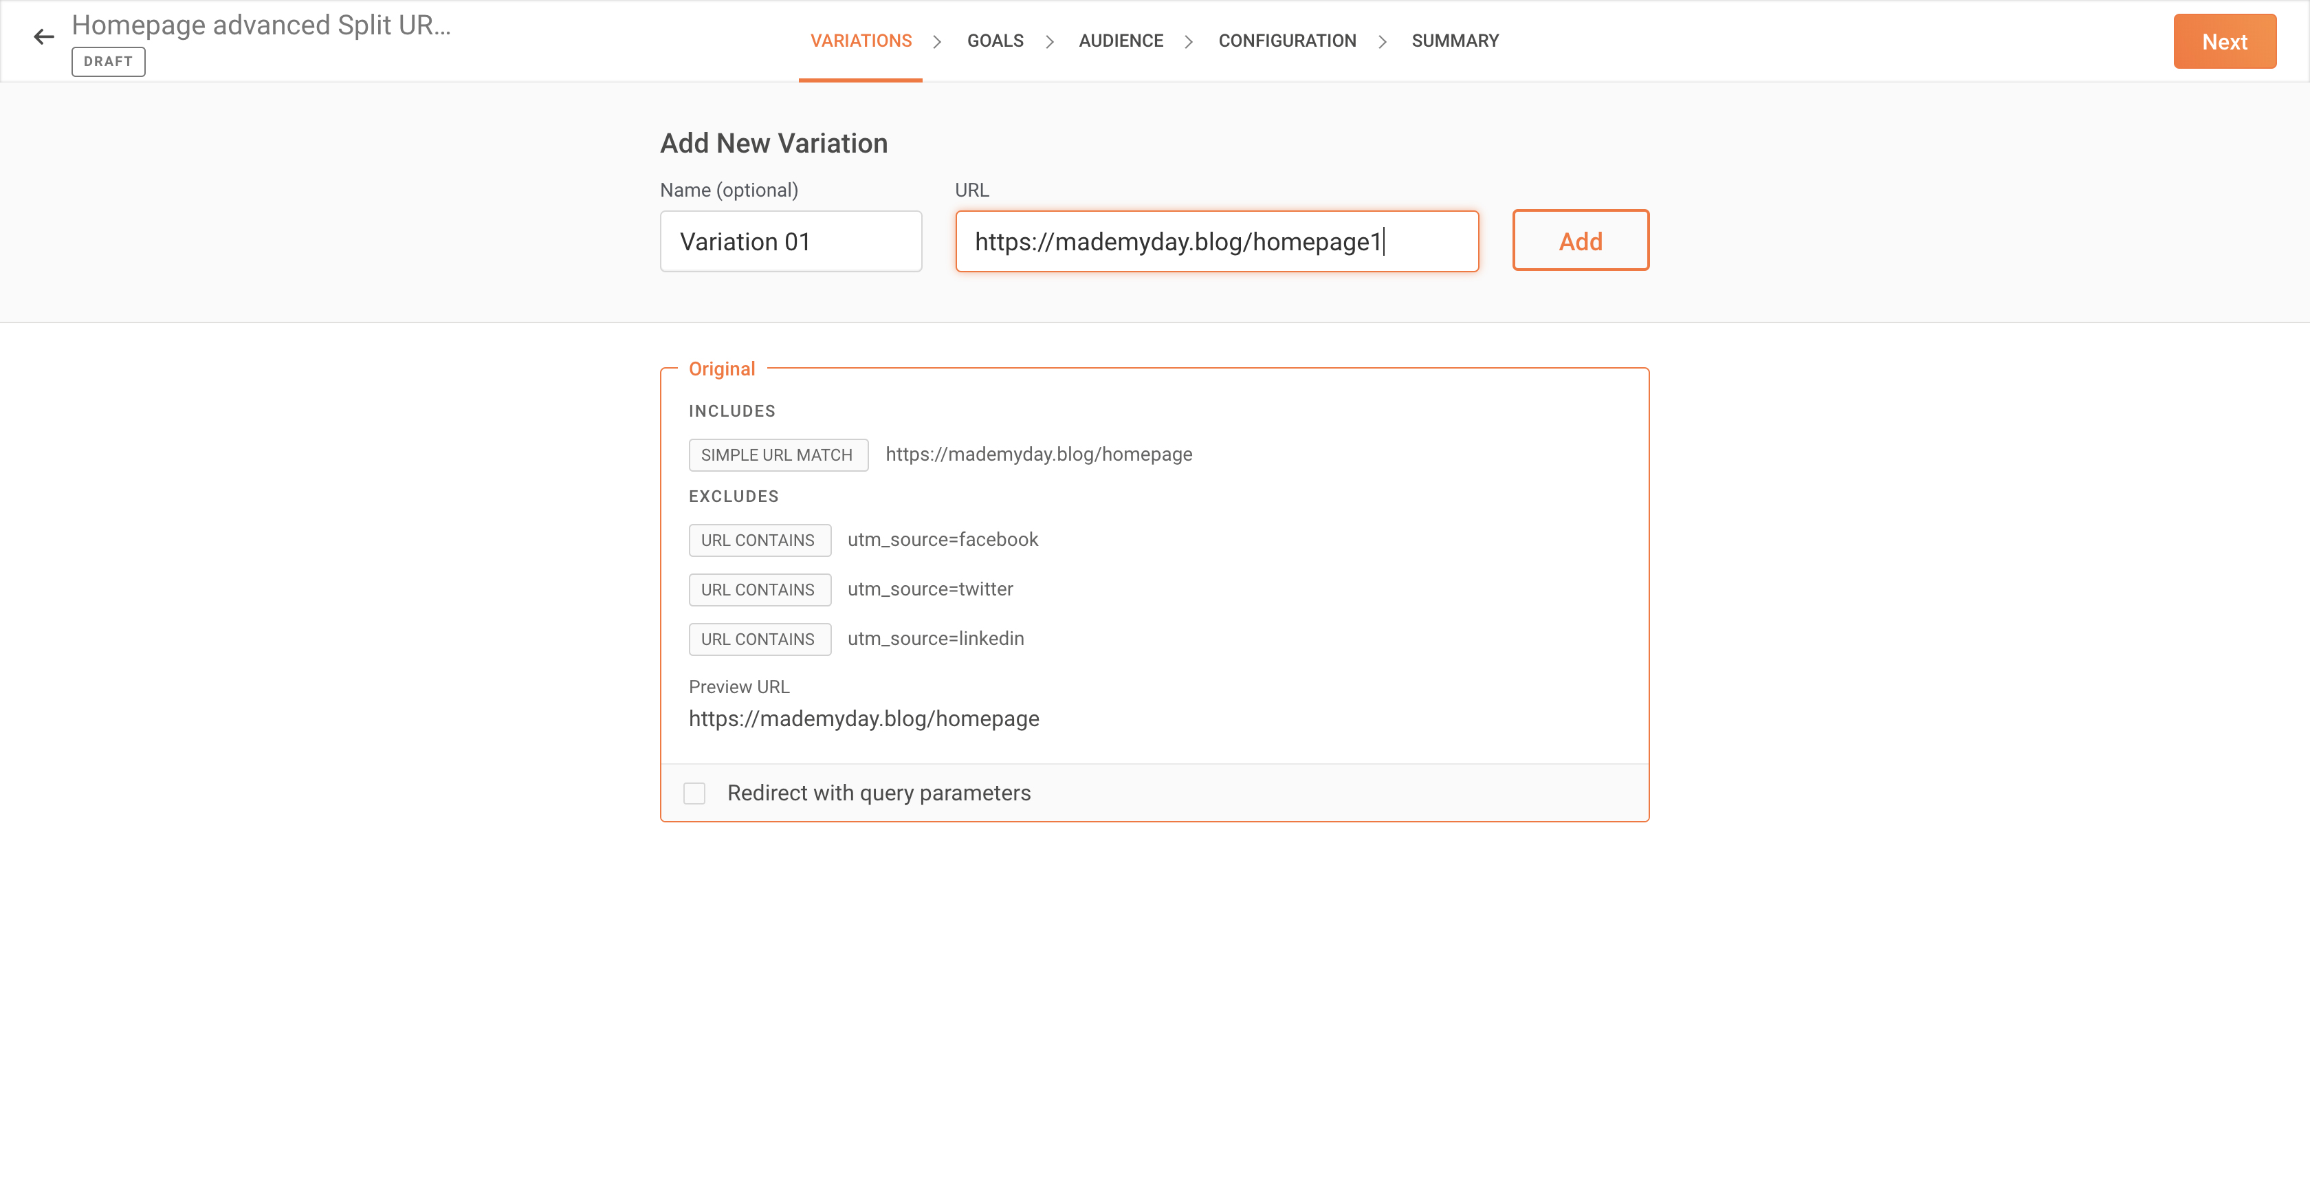The width and height of the screenshot is (2310, 1182).
Task: Click URL CONTAINS tag for linkedin
Action: tap(758, 639)
